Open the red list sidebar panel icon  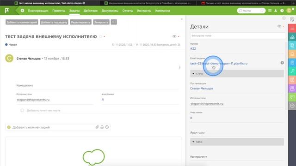click(292, 28)
